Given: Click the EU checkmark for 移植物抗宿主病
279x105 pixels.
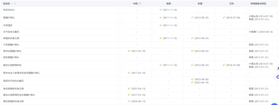Looking at the screenshot, I should click(x=192, y=38).
